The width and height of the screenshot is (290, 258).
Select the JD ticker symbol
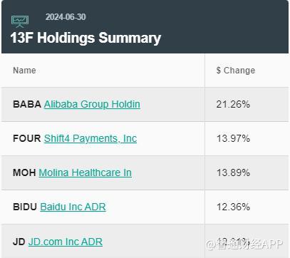(19, 242)
